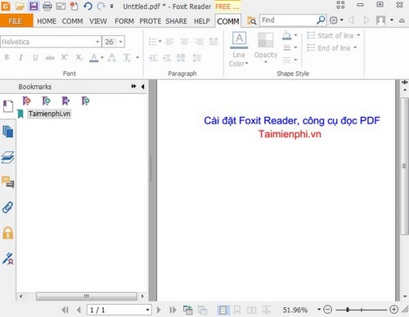Go to the previous page
Screen dimensions: 409x317
79,310
